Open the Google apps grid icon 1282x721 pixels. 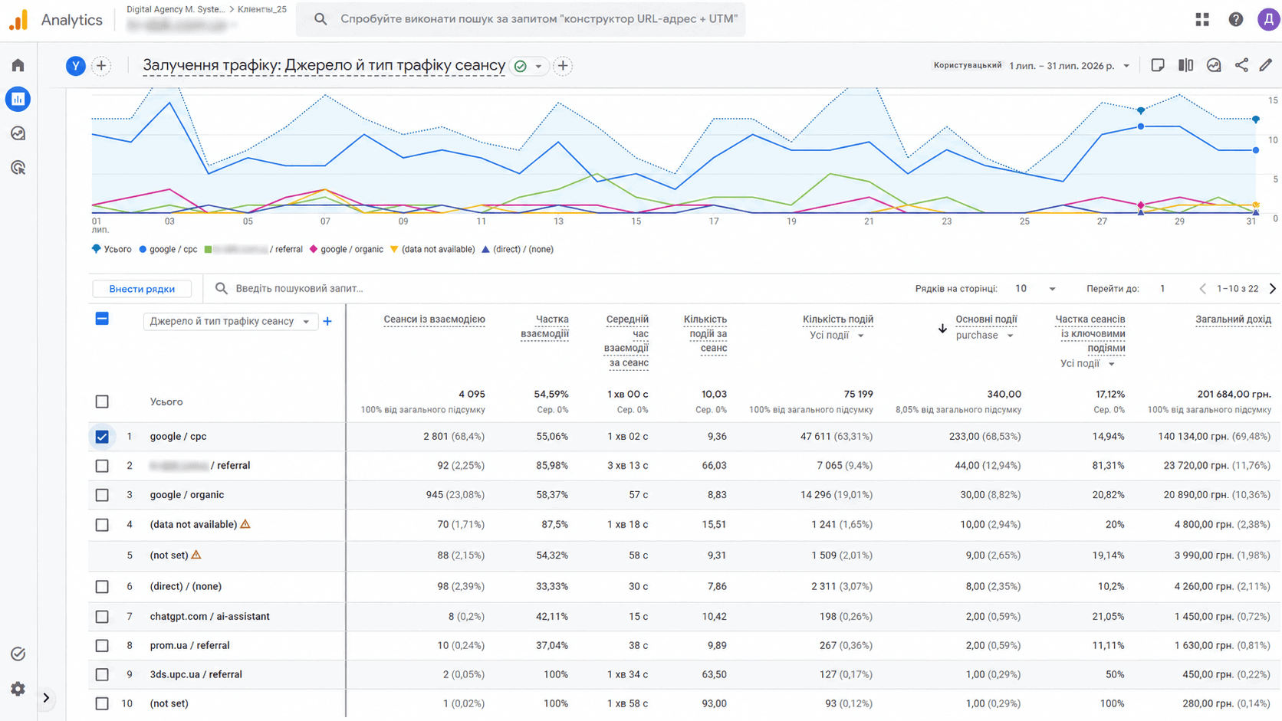(1202, 20)
